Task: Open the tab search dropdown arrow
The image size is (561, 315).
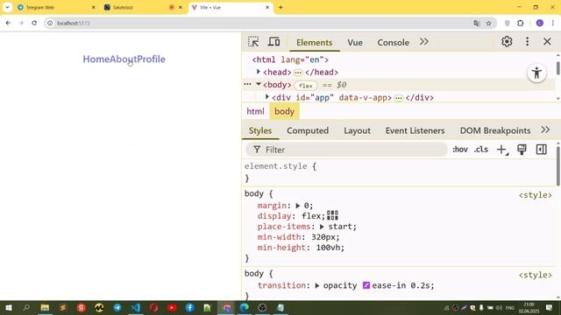Action: click(x=7, y=7)
